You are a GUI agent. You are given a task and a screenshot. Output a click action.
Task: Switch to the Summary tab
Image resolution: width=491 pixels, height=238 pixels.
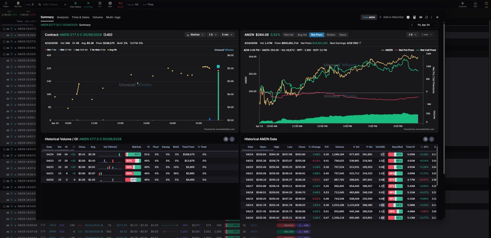[47, 17]
